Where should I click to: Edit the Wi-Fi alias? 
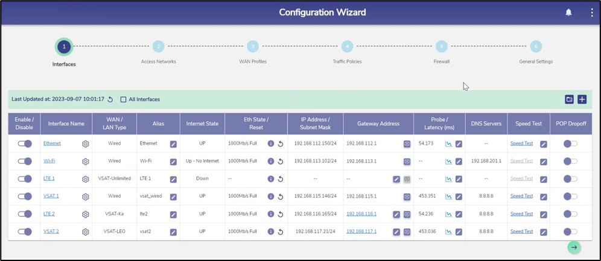point(173,162)
